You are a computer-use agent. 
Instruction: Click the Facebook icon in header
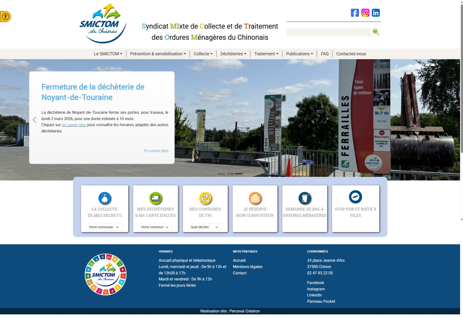point(355,13)
